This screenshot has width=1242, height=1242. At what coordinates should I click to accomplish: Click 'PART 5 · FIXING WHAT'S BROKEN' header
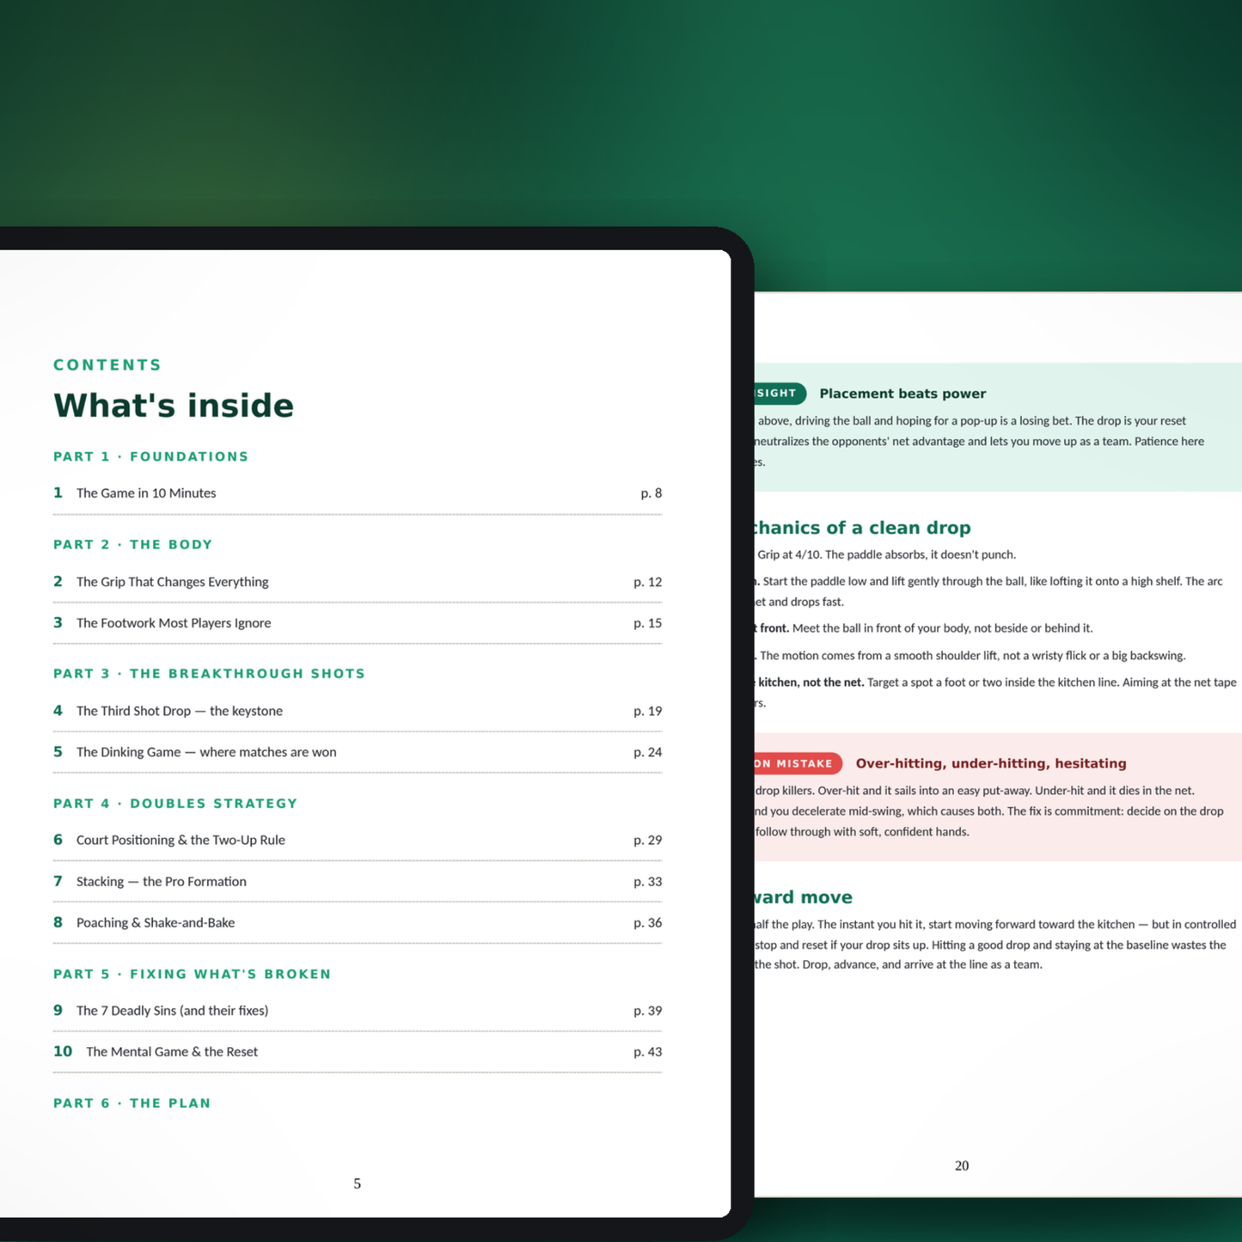[x=193, y=974]
